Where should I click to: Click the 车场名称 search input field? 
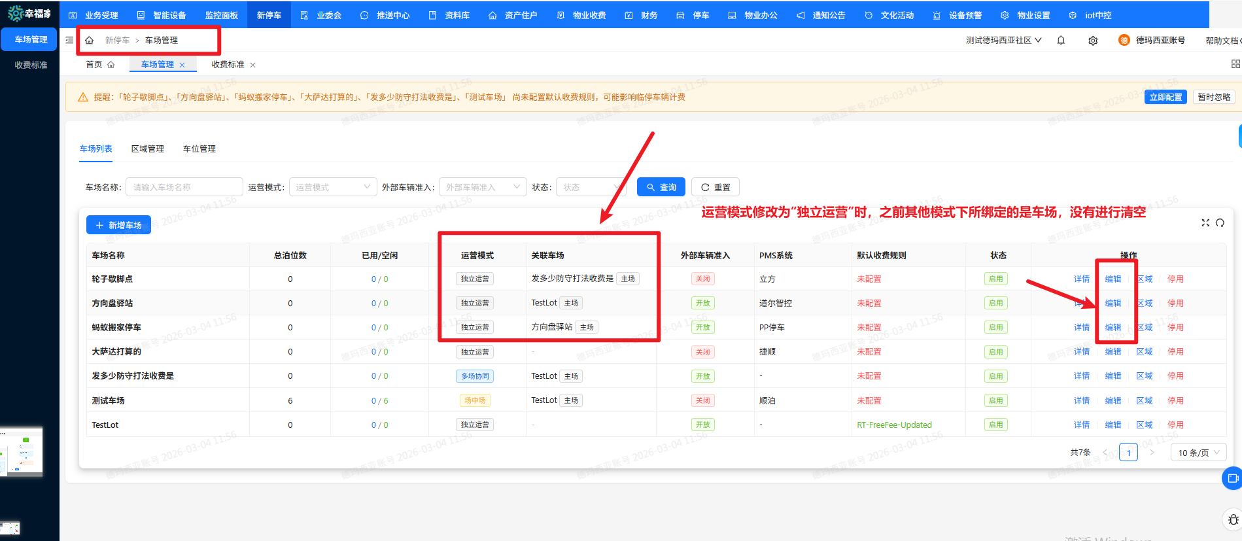[184, 187]
